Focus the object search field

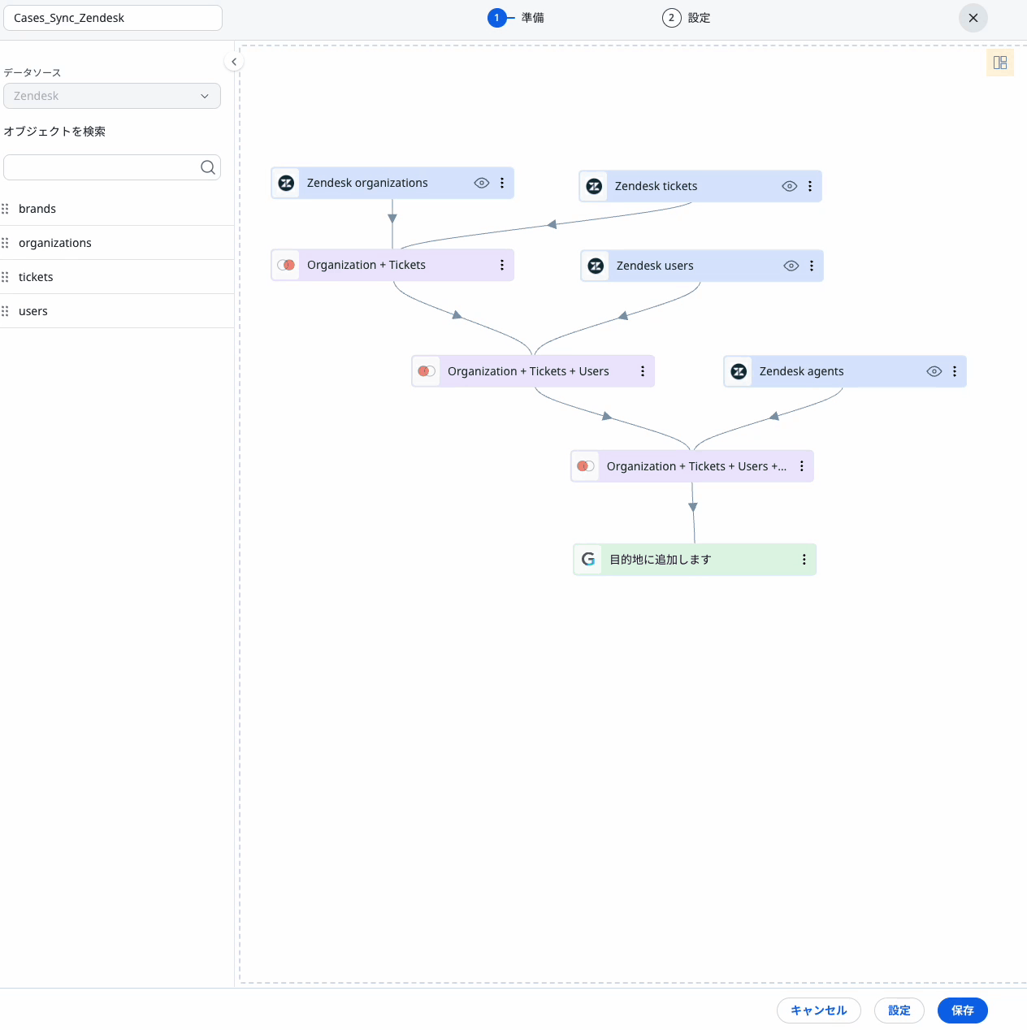pos(112,167)
